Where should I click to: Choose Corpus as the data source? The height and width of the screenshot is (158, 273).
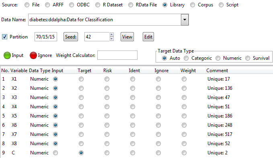tap(193, 5)
